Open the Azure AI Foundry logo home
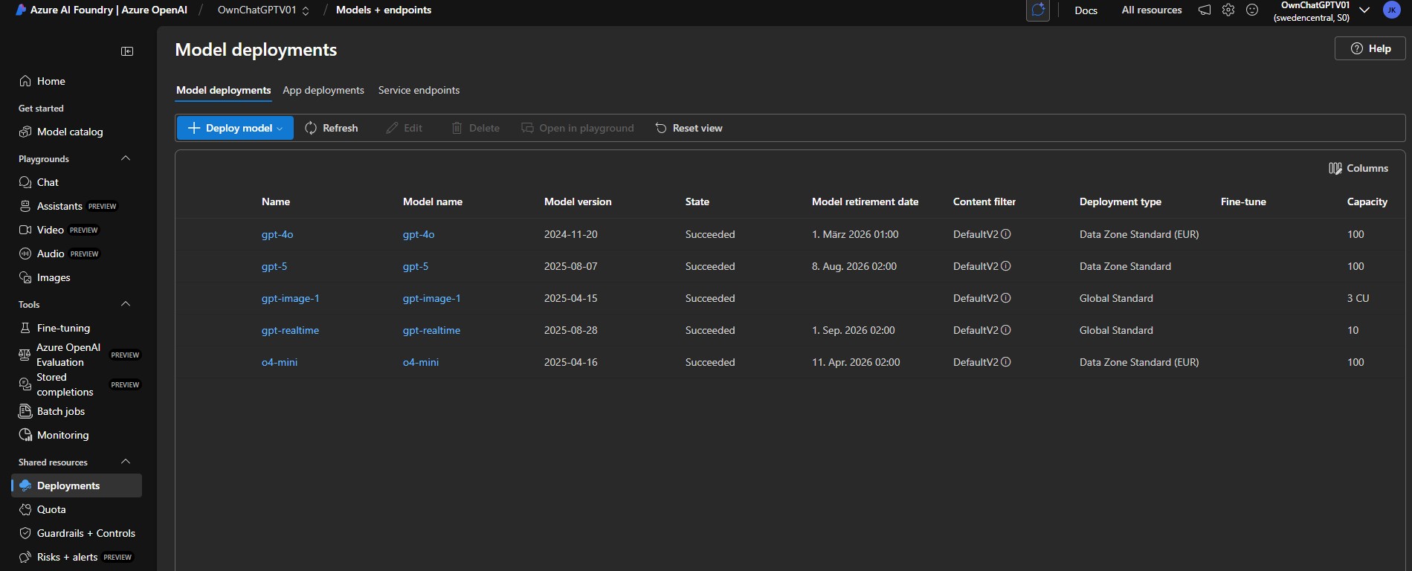The image size is (1412, 571). click(21, 10)
